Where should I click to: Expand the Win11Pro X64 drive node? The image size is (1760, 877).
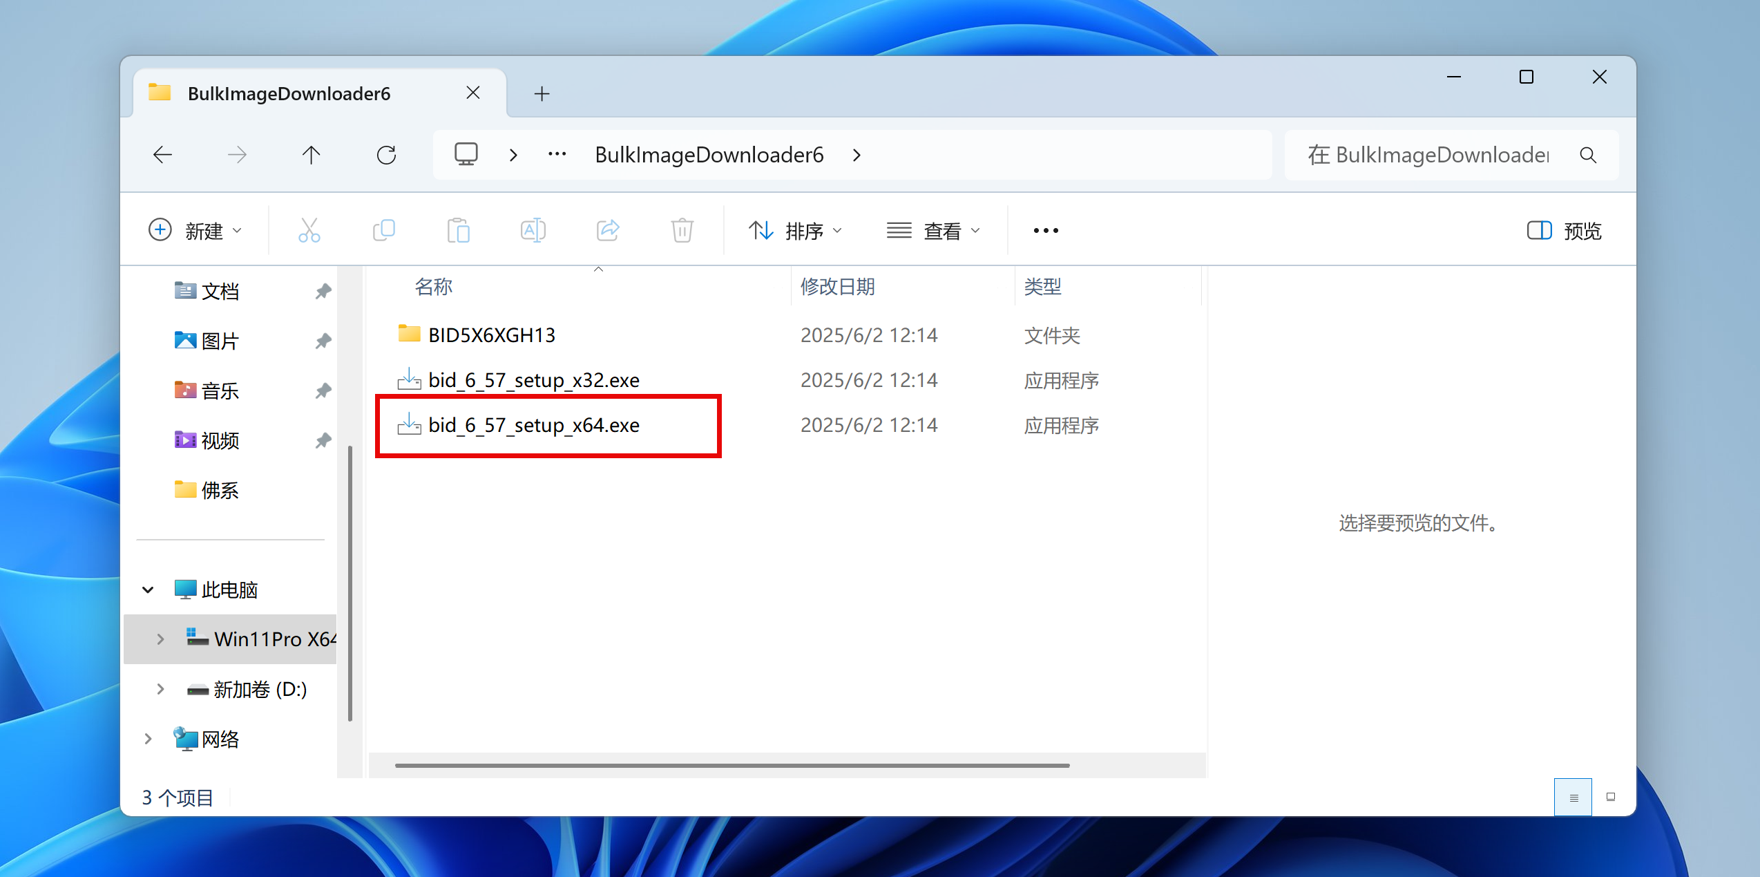[160, 639]
